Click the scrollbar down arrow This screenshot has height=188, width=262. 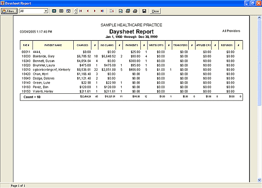tap(259, 180)
